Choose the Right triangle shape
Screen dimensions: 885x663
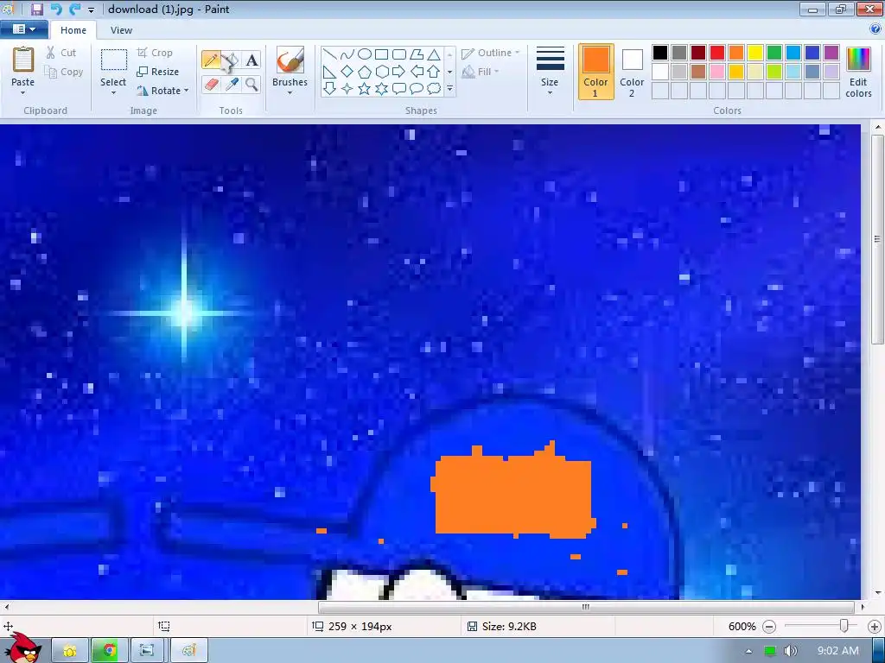pyautogui.click(x=330, y=72)
